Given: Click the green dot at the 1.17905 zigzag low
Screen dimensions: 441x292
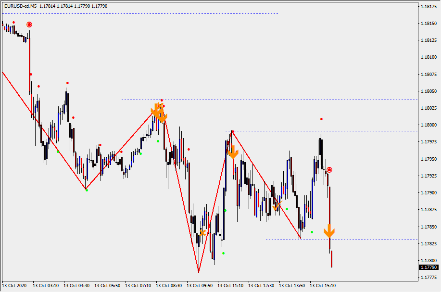Looking at the screenshot, I should 87,190.
